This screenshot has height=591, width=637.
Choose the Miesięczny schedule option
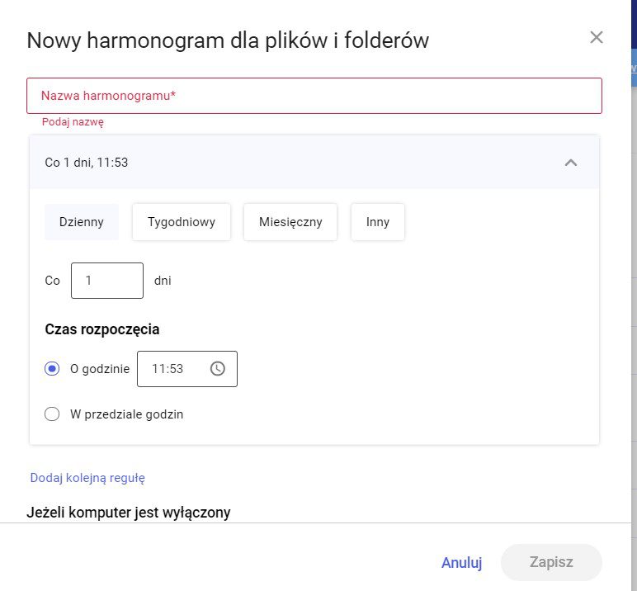(290, 222)
